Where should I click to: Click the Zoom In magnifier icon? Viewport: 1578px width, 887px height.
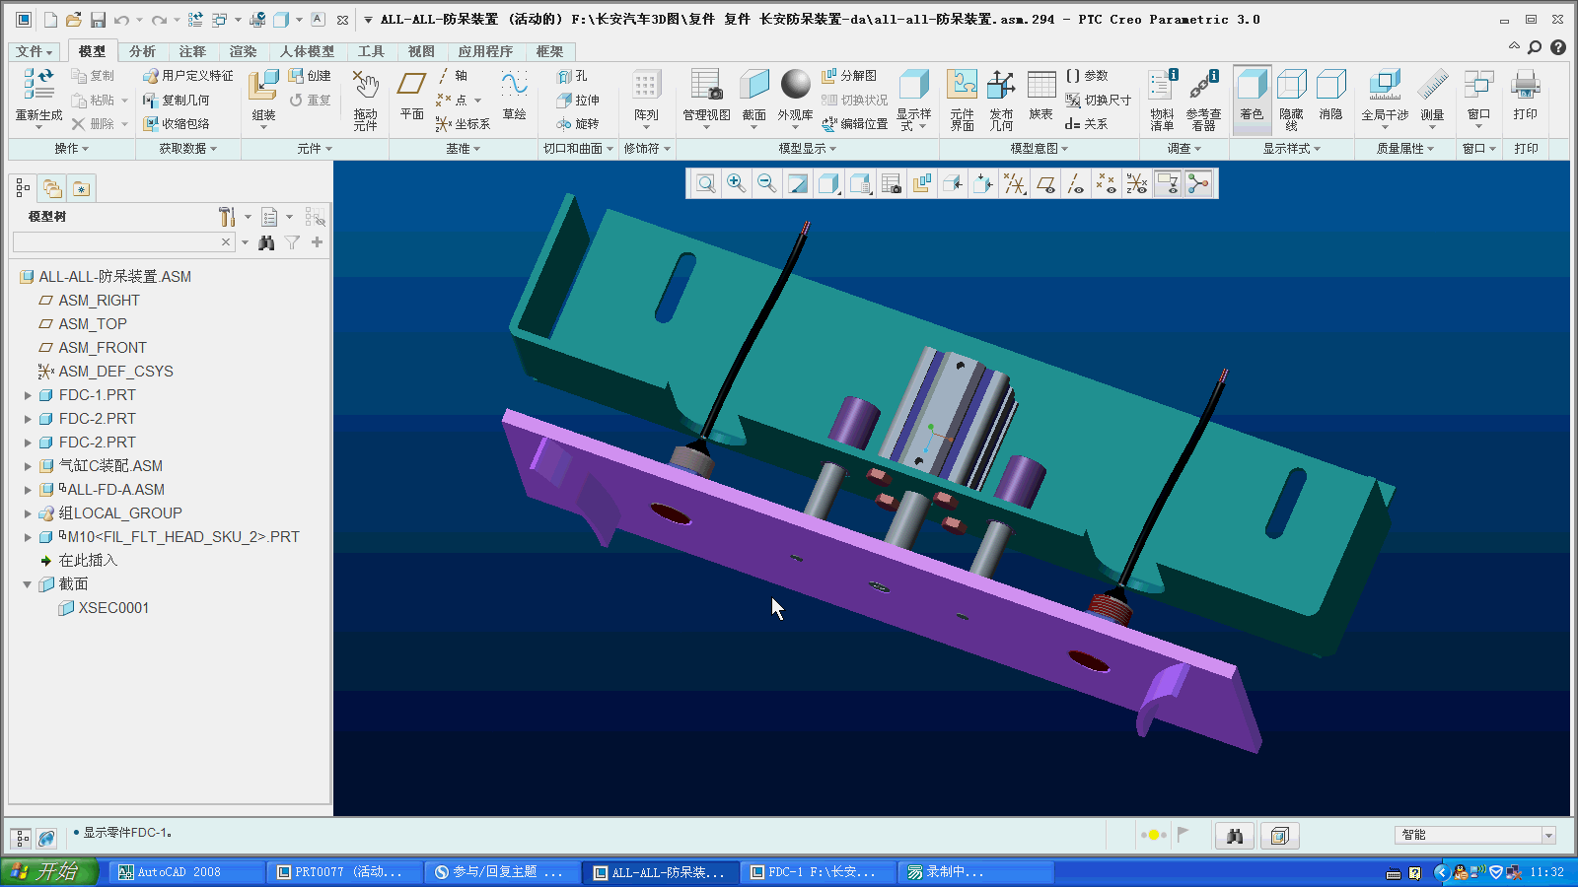(x=736, y=183)
